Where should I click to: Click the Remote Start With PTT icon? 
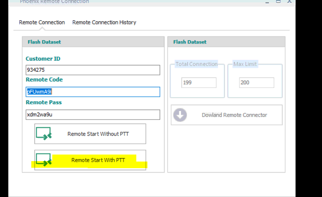44,159
